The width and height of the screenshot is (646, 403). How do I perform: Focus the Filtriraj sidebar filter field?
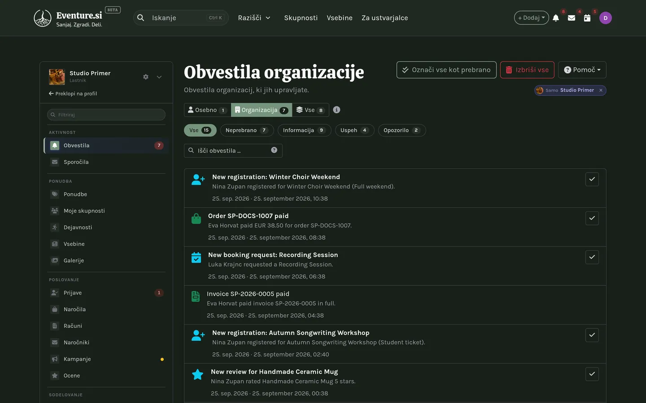[x=106, y=115]
